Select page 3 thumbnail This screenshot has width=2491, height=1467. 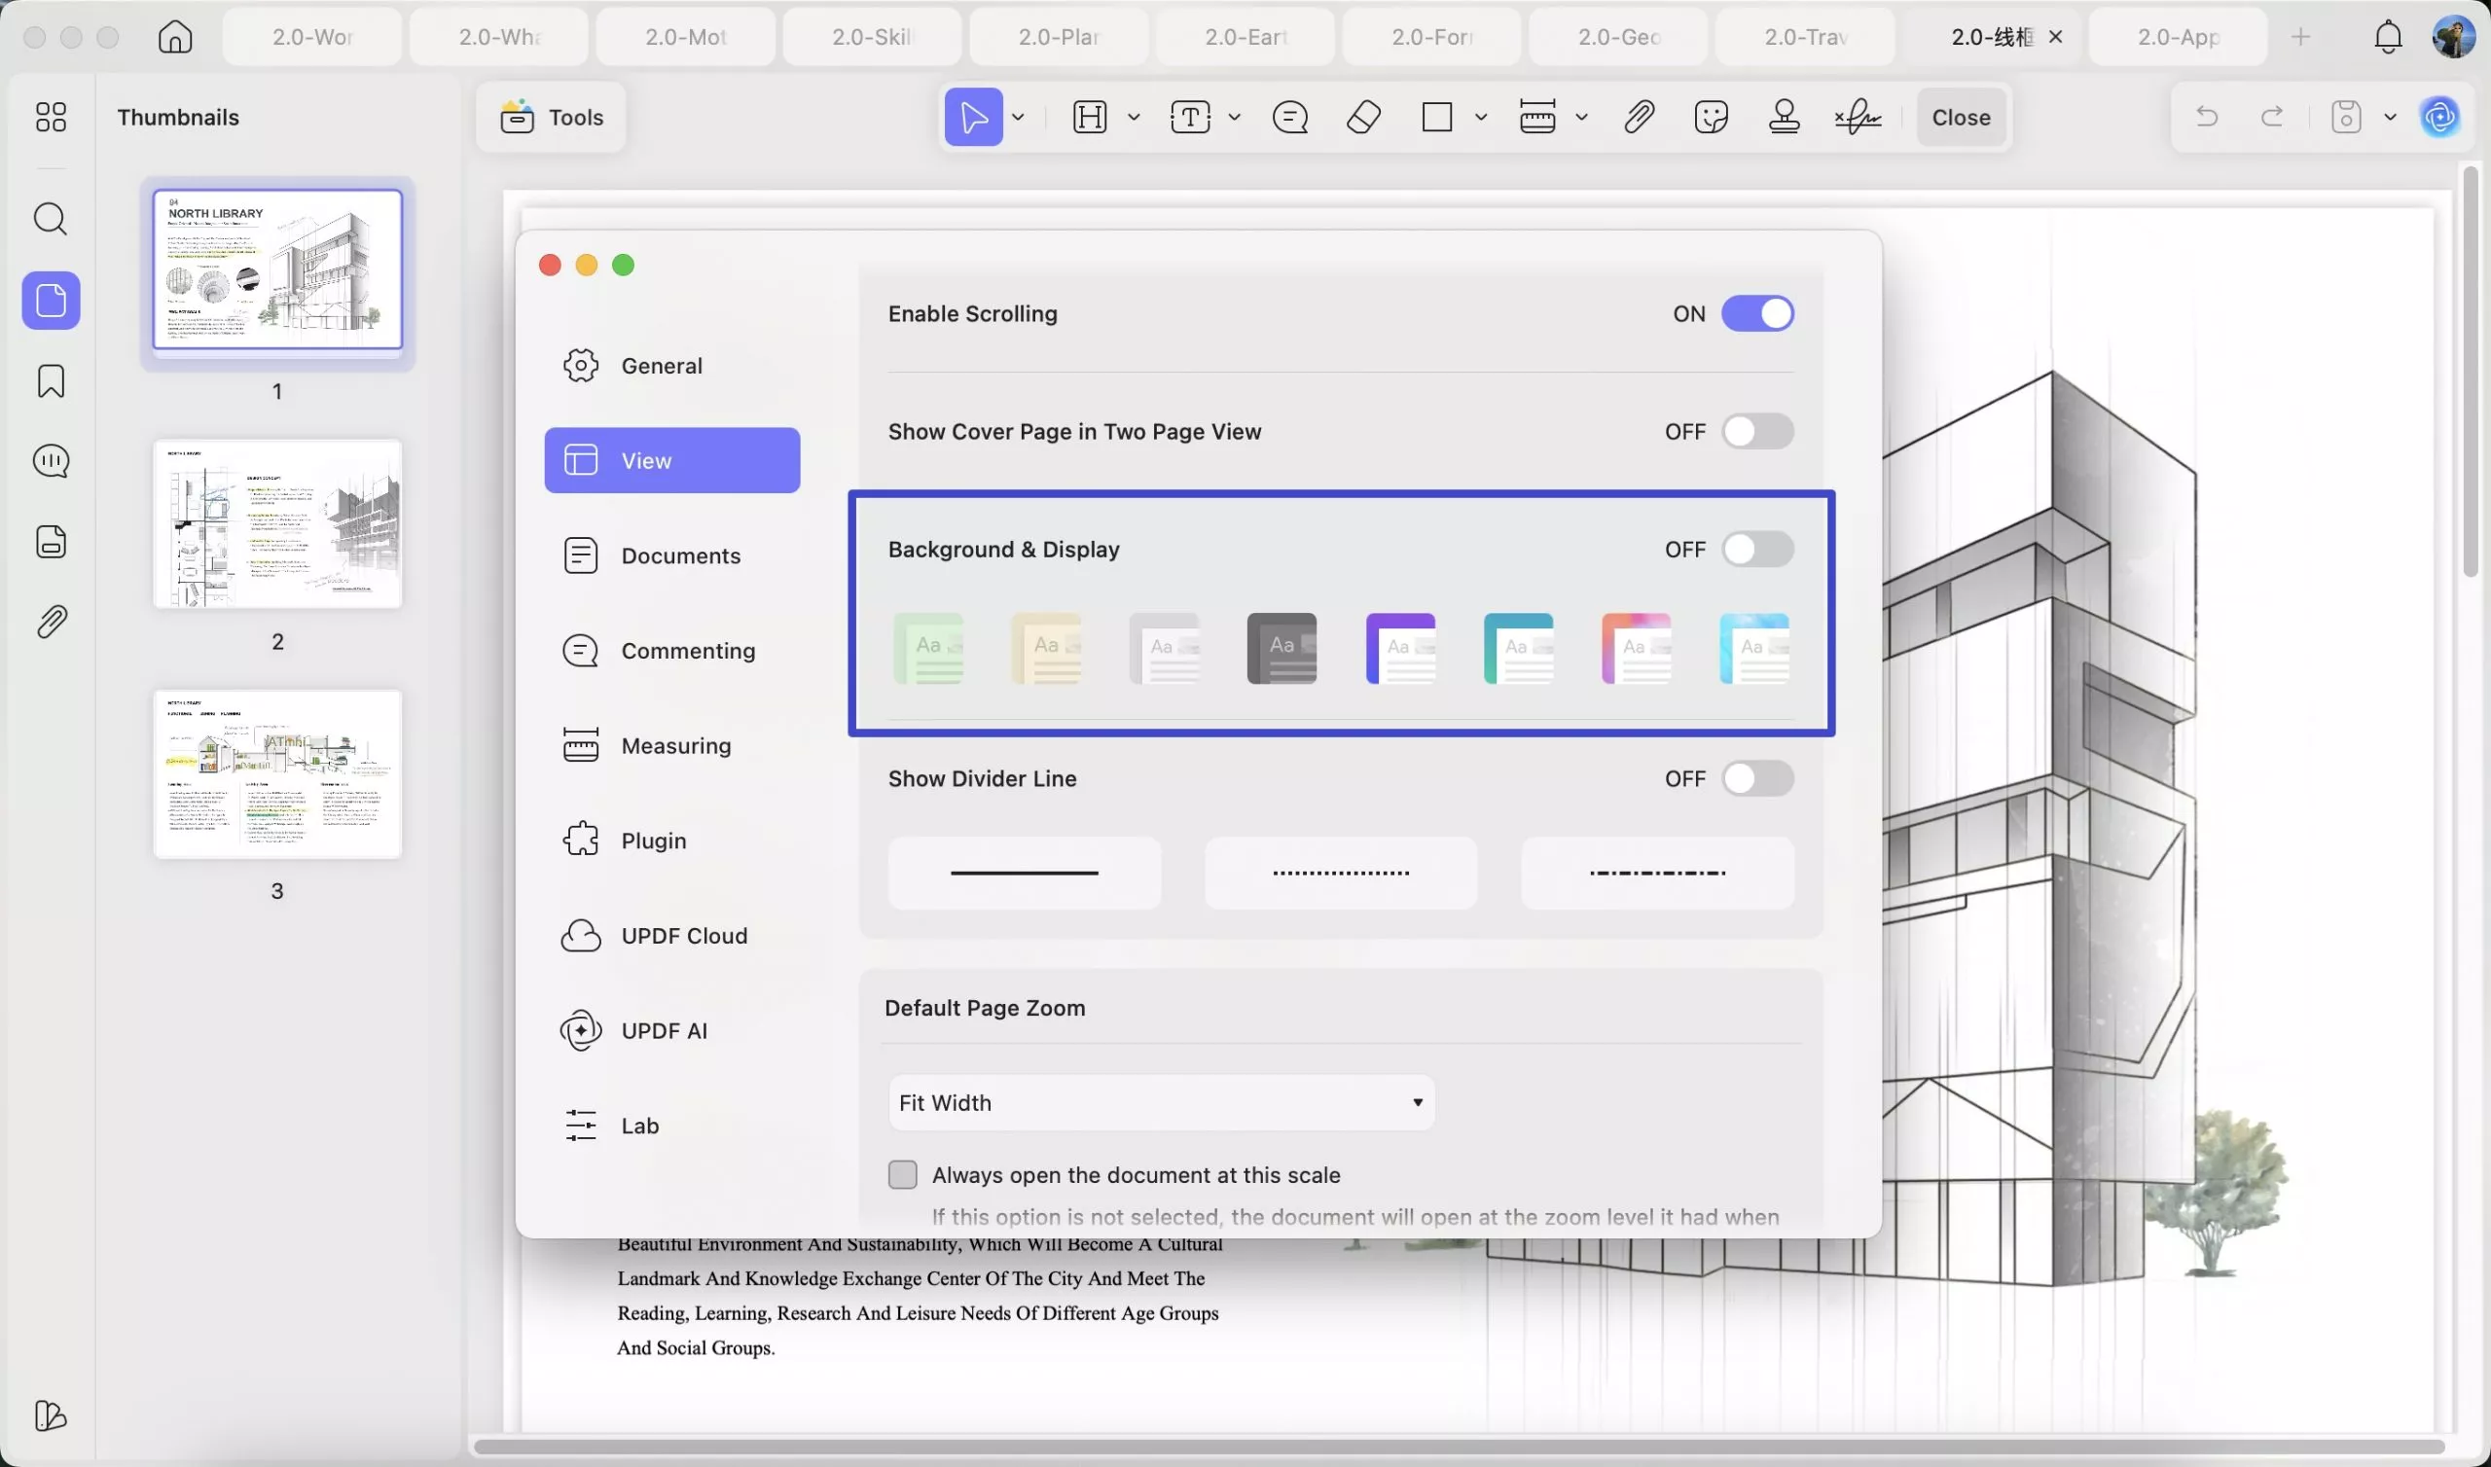click(277, 774)
